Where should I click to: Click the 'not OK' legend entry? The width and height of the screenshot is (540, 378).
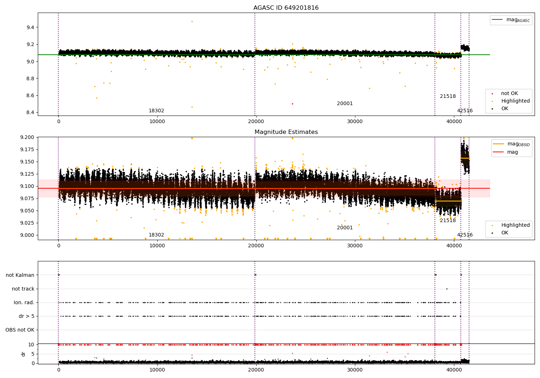[509, 94]
